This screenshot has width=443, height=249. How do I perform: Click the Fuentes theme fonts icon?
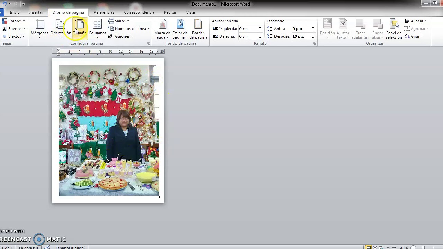pos(4,29)
